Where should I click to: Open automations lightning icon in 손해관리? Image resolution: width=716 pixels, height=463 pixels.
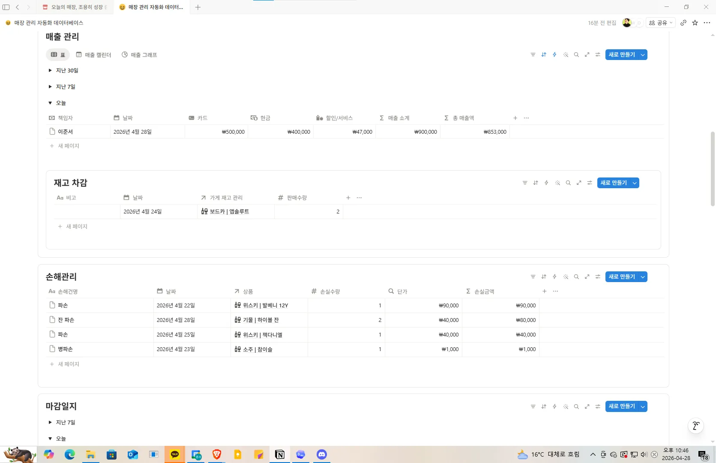pyautogui.click(x=554, y=277)
